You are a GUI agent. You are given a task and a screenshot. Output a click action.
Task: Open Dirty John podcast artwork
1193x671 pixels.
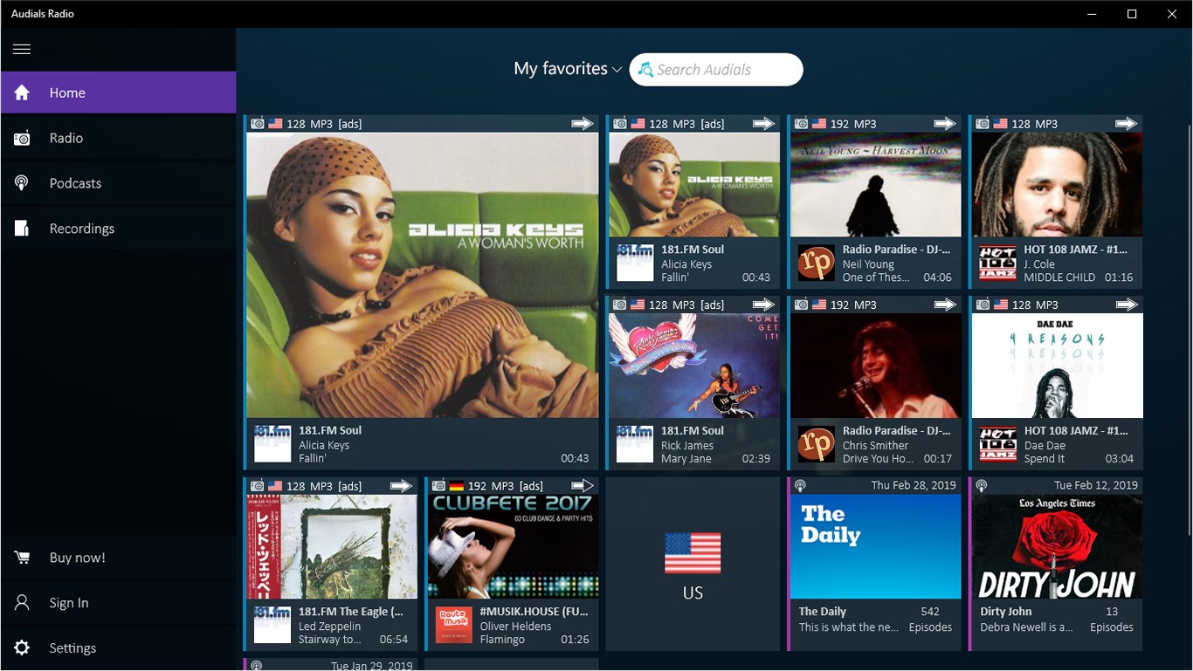pyautogui.click(x=1057, y=546)
